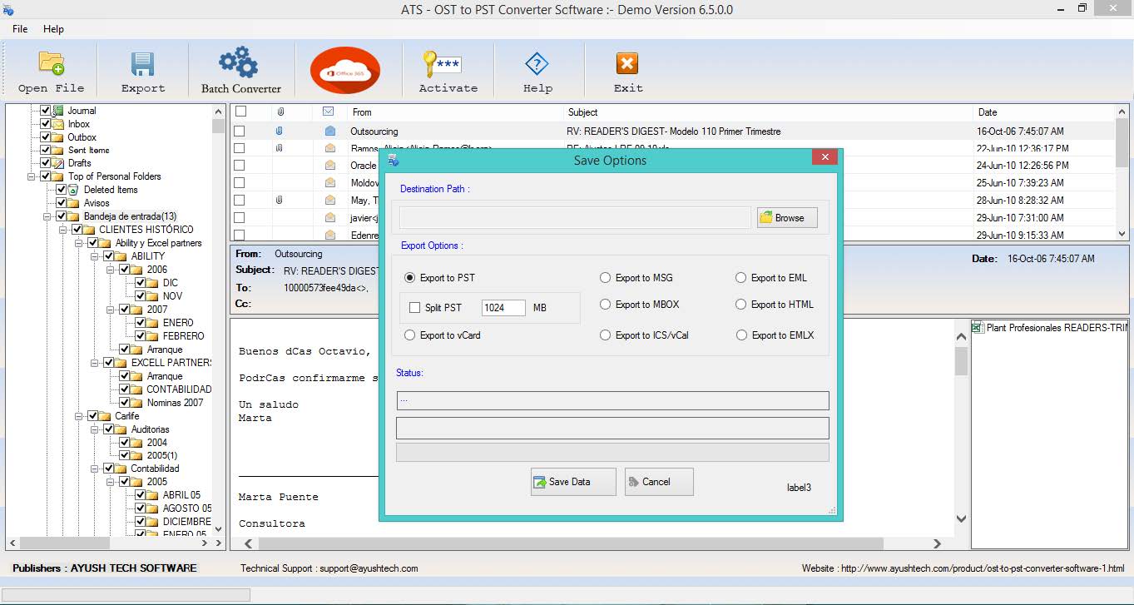Click the Export toolbar icon

coord(142,69)
